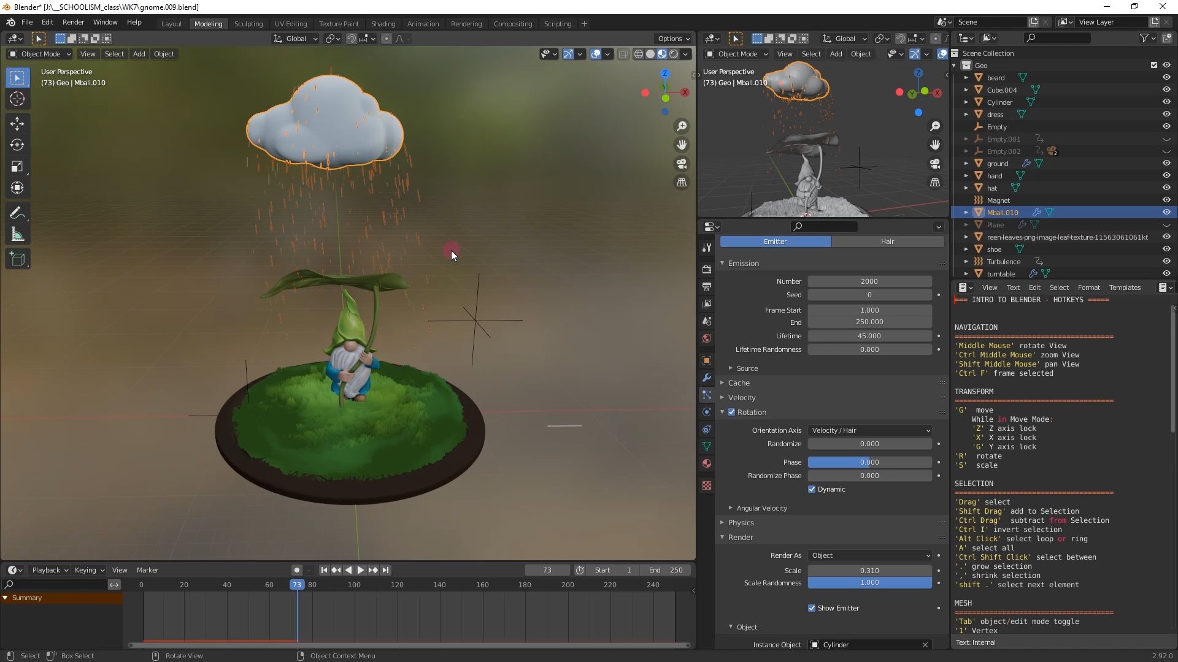Screen dimensions: 1178x662
Task: Uncheck the Dynamic rotation checkbox
Action: [x=812, y=489]
